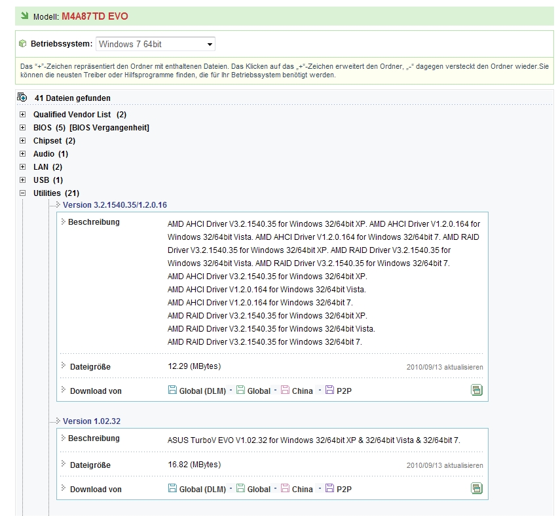Download TurboV EVO via P2P
This screenshot has width=558, height=521.
(344, 490)
